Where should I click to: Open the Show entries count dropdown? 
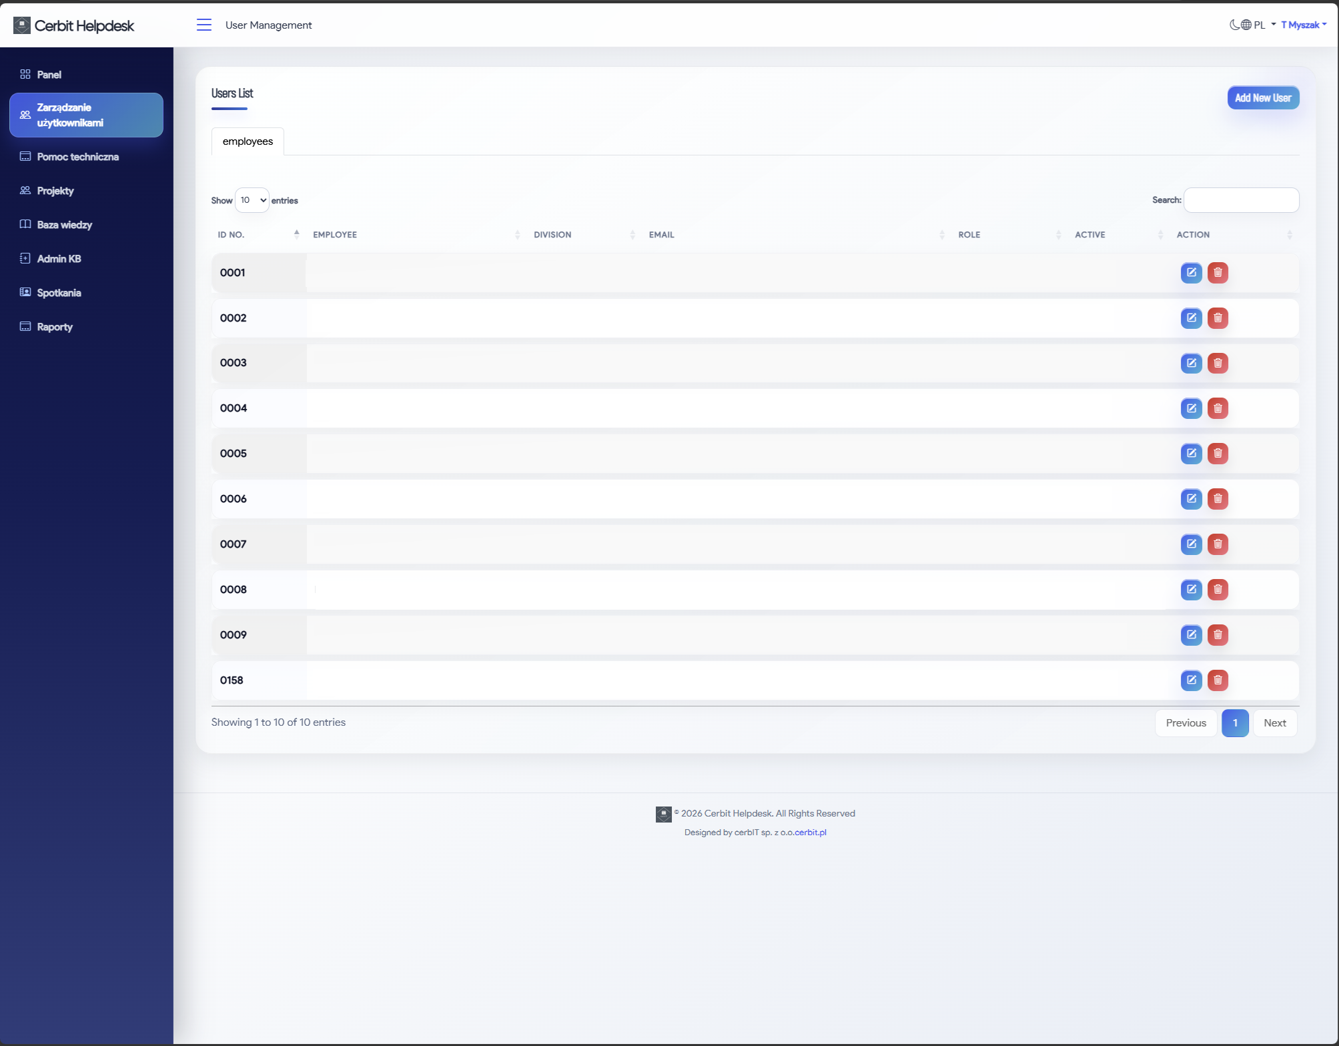pyautogui.click(x=252, y=200)
